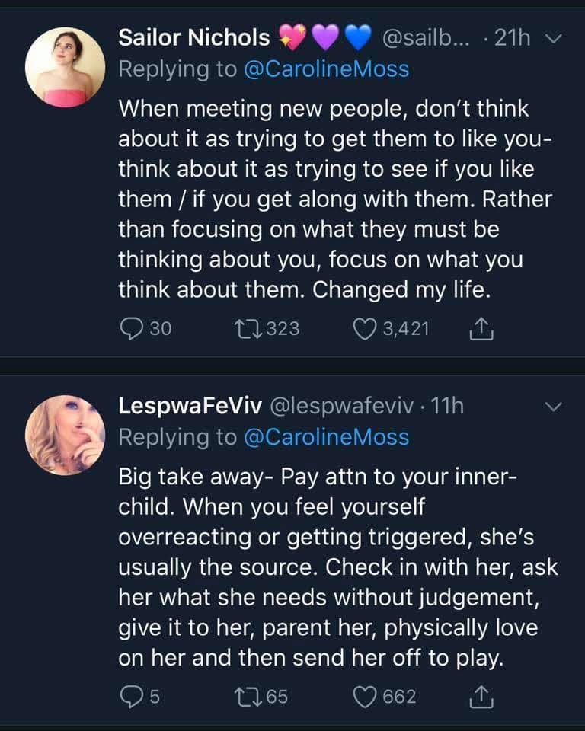Screen dimensions: 585x731
Task: Open the tweet about meeting new people
Action: click(335, 200)
